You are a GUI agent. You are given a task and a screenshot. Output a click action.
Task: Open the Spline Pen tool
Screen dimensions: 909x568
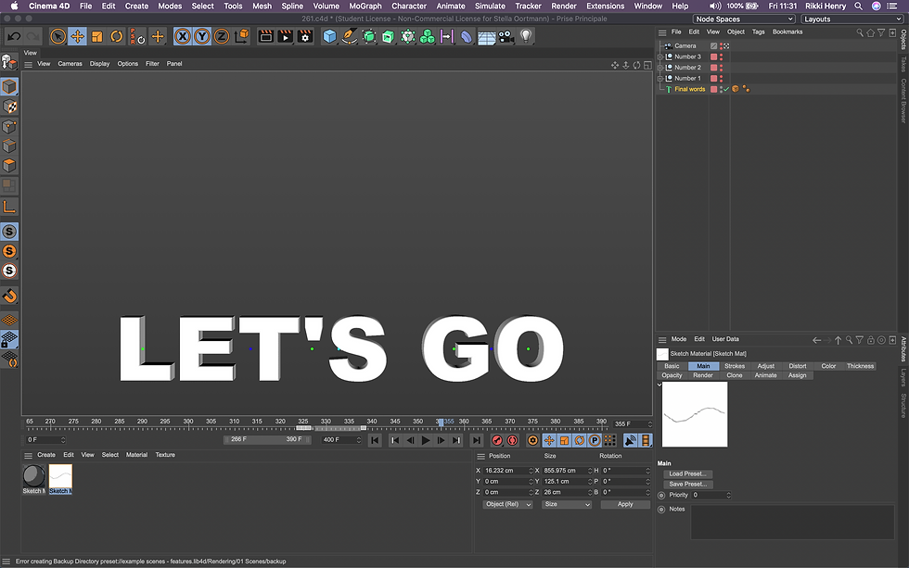(349, 36)
